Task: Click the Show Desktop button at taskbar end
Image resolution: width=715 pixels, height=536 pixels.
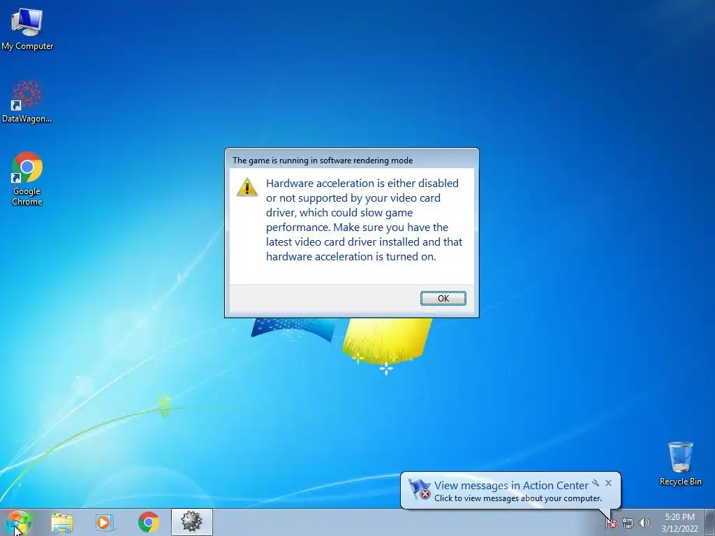Action: 709,522
